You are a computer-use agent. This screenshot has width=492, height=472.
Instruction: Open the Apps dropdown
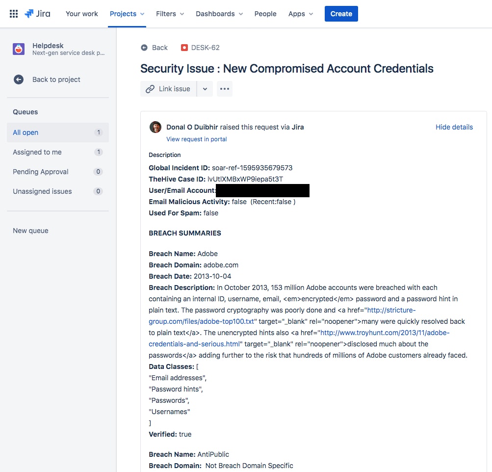(x=301, y=14)
